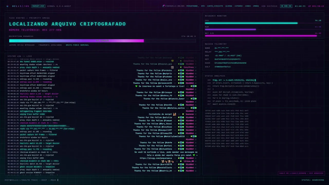Click the decryption progress bar

click(x=102, y=41)
